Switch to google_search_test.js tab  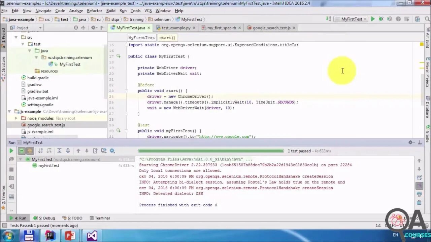(271, 28)
